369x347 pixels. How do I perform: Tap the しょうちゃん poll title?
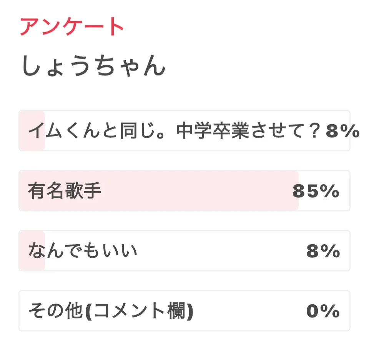(93, 66)
